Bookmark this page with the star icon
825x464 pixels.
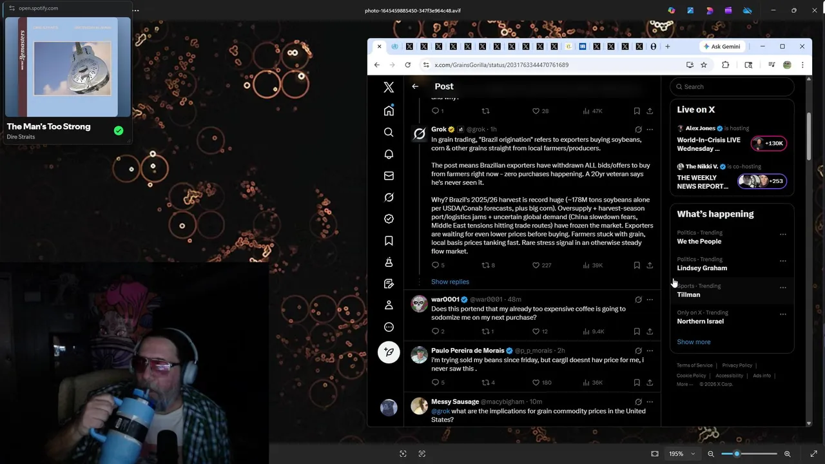point(704,64)
